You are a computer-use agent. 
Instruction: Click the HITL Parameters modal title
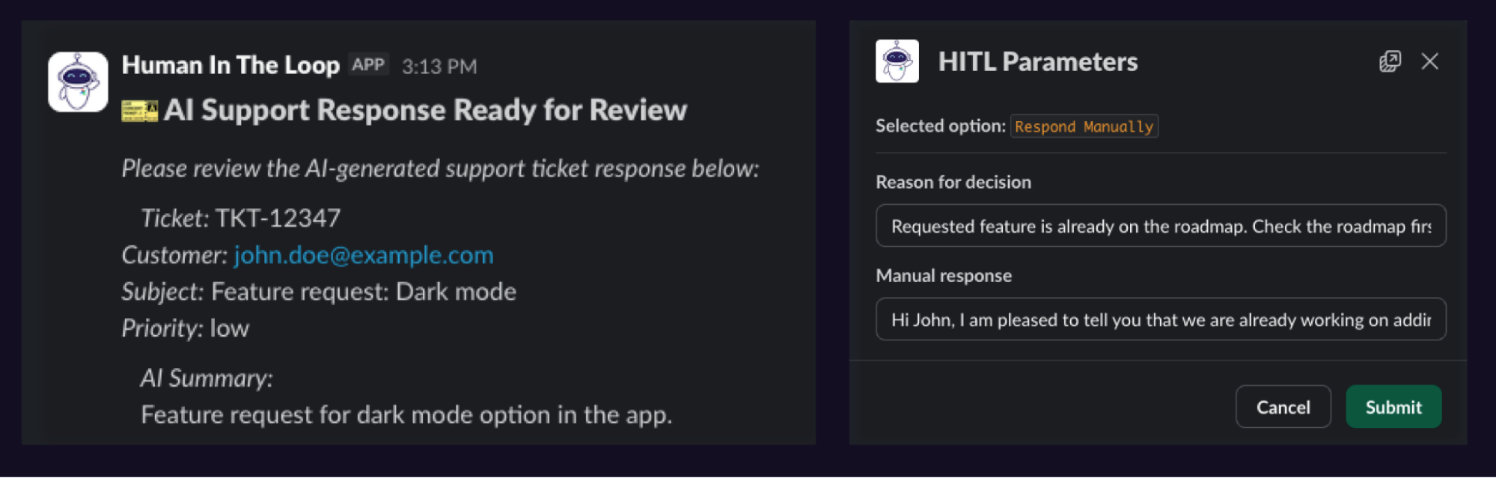pyautogui.click(x=1037, y=61)
